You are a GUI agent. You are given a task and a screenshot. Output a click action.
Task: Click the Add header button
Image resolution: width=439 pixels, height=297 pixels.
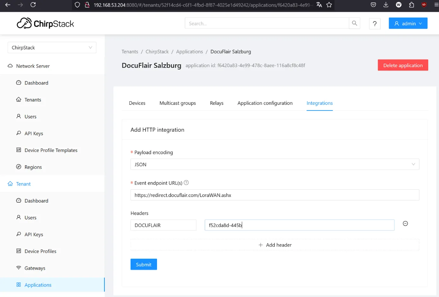coord(275,245)
